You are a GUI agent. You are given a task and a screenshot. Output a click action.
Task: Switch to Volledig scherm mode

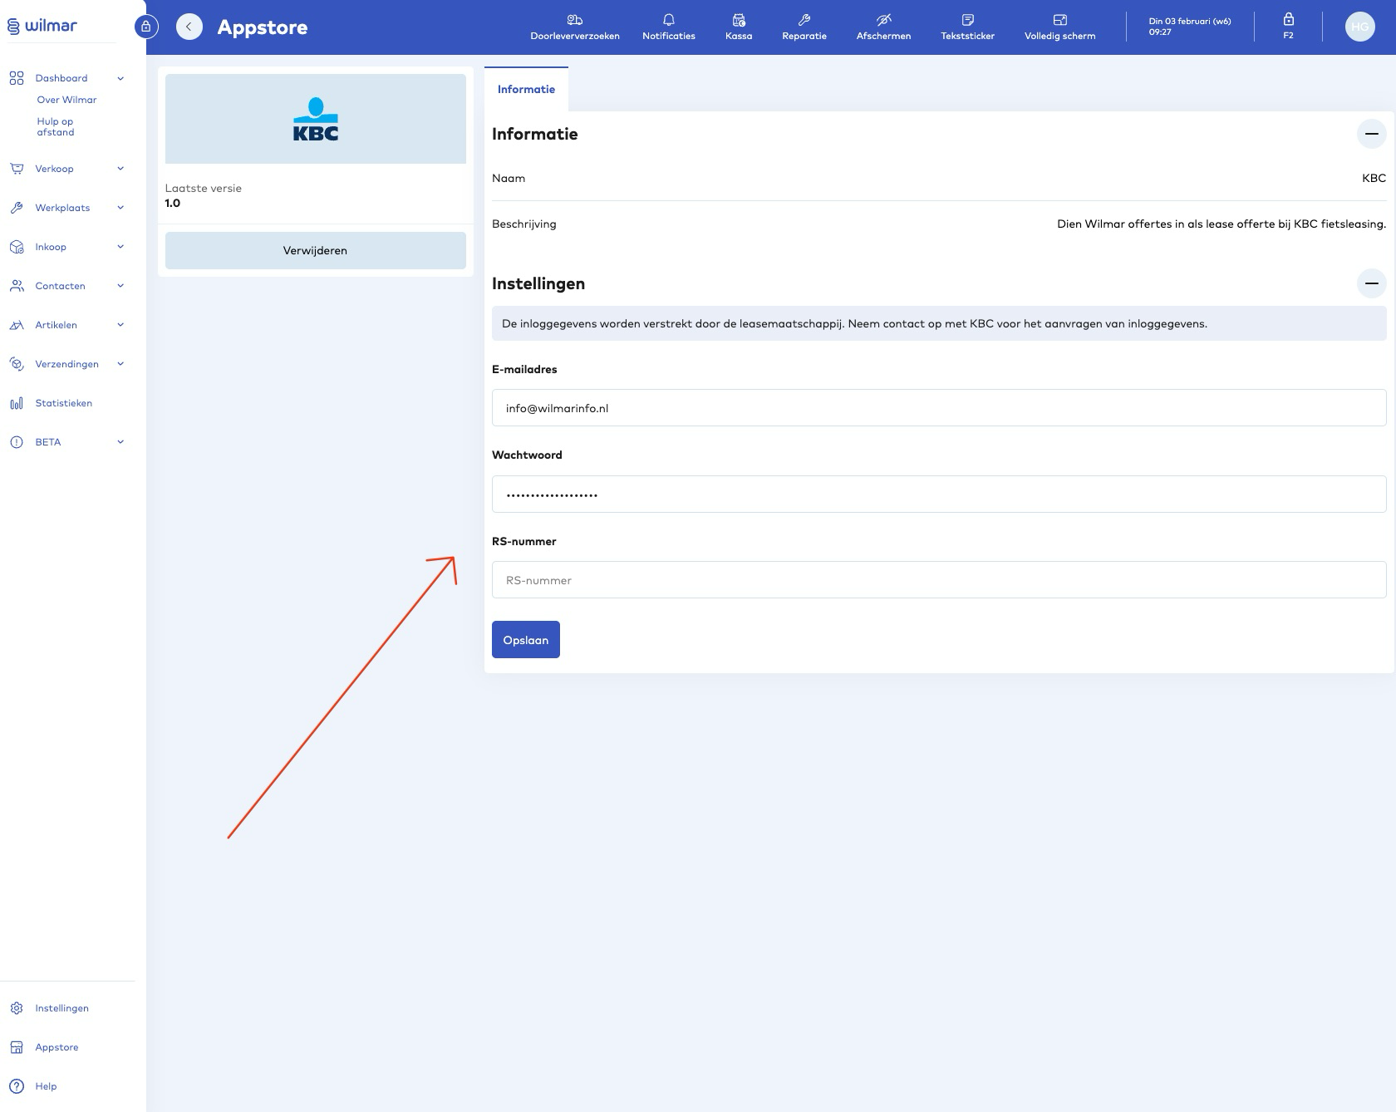(x=1059, y=27)
